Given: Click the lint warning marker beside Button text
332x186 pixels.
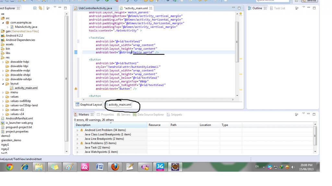Looking at the screenshot, I should click(76, 89).
